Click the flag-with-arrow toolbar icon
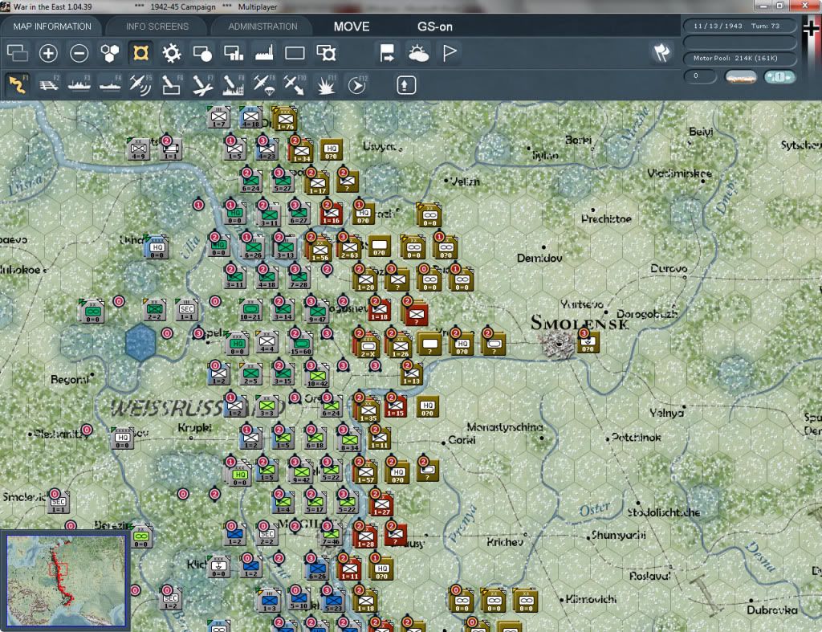Image resolution: width=822 pixels, height=632 pixels. tap(387, 53)
